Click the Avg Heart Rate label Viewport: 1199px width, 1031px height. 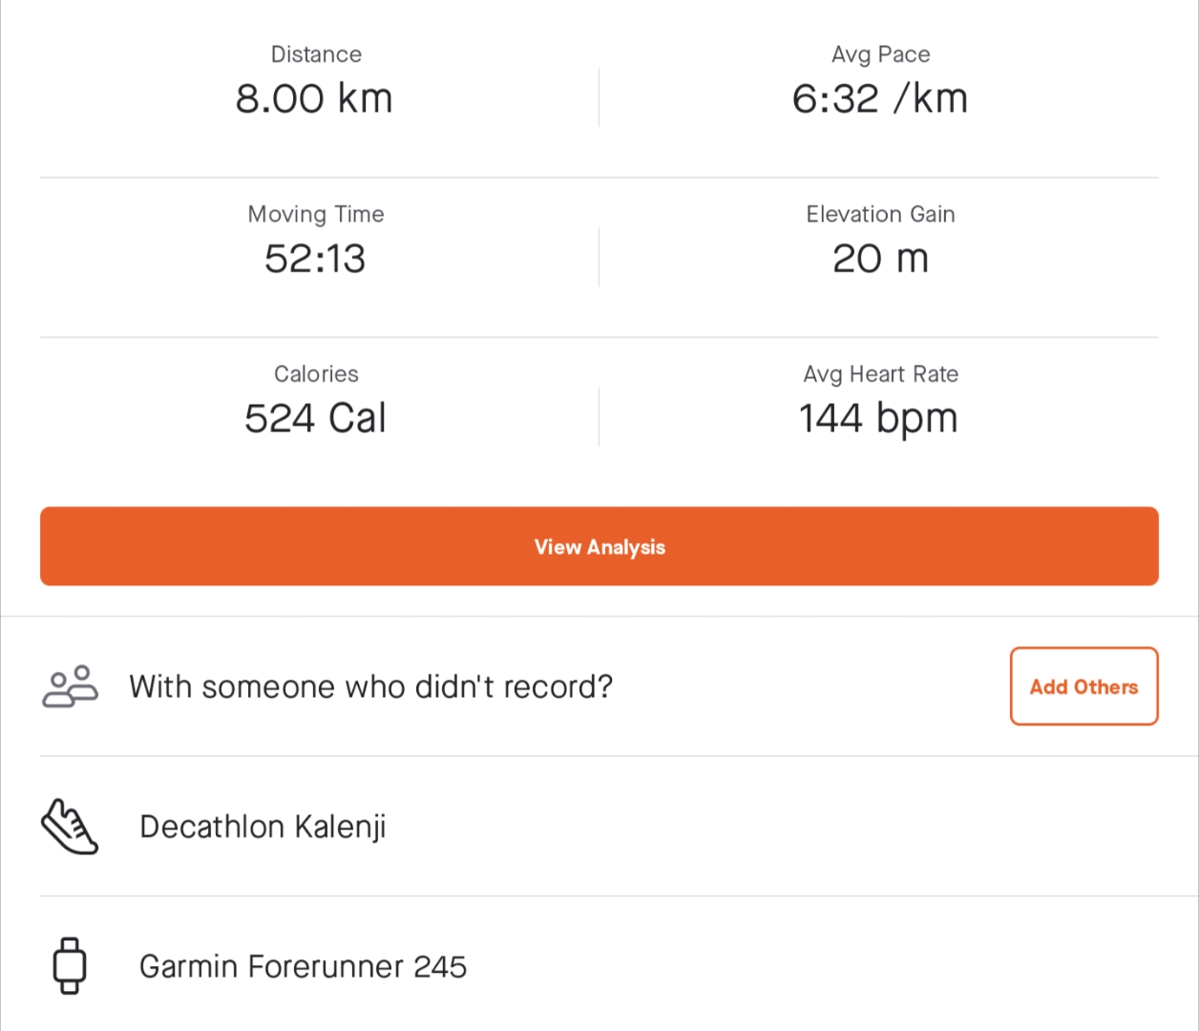(880, 374)
